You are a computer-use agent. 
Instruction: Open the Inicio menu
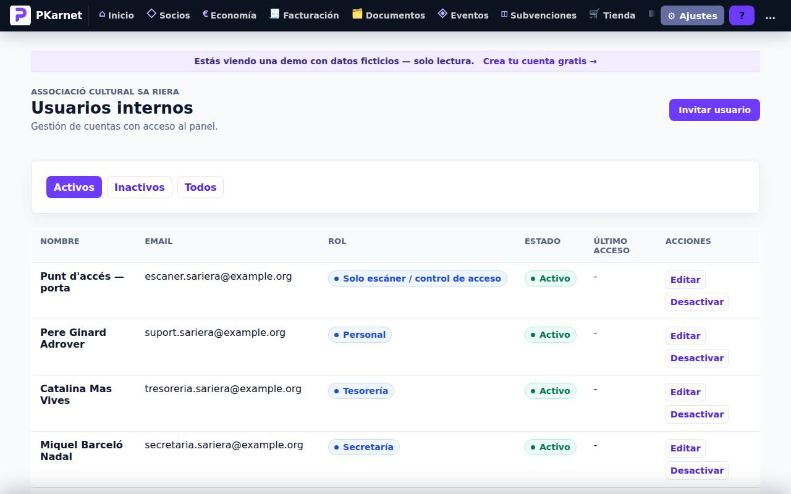(116, 15)
